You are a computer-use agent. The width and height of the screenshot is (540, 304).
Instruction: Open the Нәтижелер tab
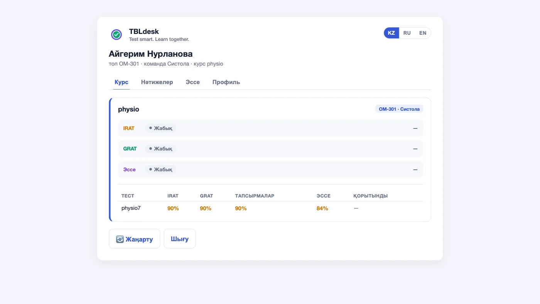pos(157,82)
